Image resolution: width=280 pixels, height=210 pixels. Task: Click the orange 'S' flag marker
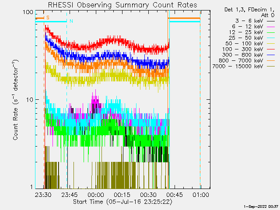(48, 17)
